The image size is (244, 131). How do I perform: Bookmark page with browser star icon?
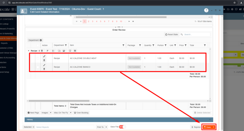(x=234, y=2)
